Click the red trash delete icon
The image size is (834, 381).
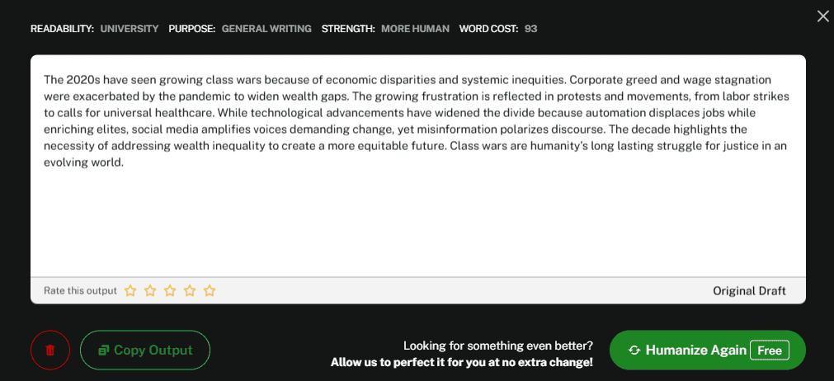click(50, 350)
